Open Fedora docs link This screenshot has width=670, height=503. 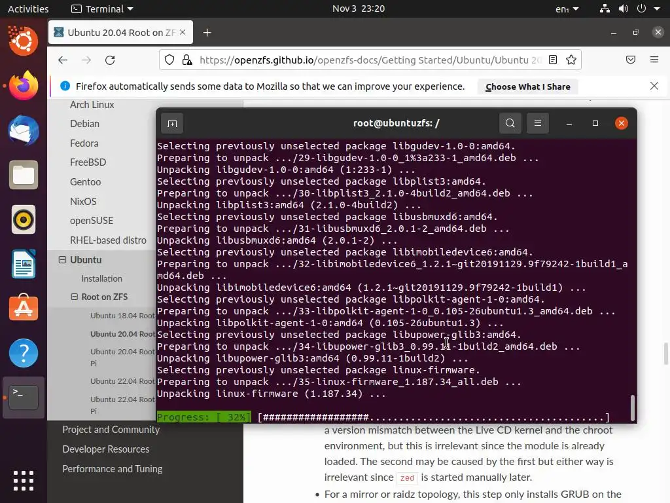click(84, 143)
